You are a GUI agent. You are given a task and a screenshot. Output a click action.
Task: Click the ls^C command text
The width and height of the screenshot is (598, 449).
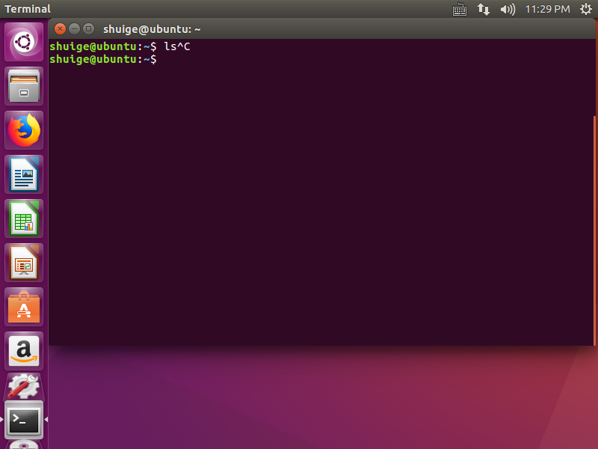177,46
